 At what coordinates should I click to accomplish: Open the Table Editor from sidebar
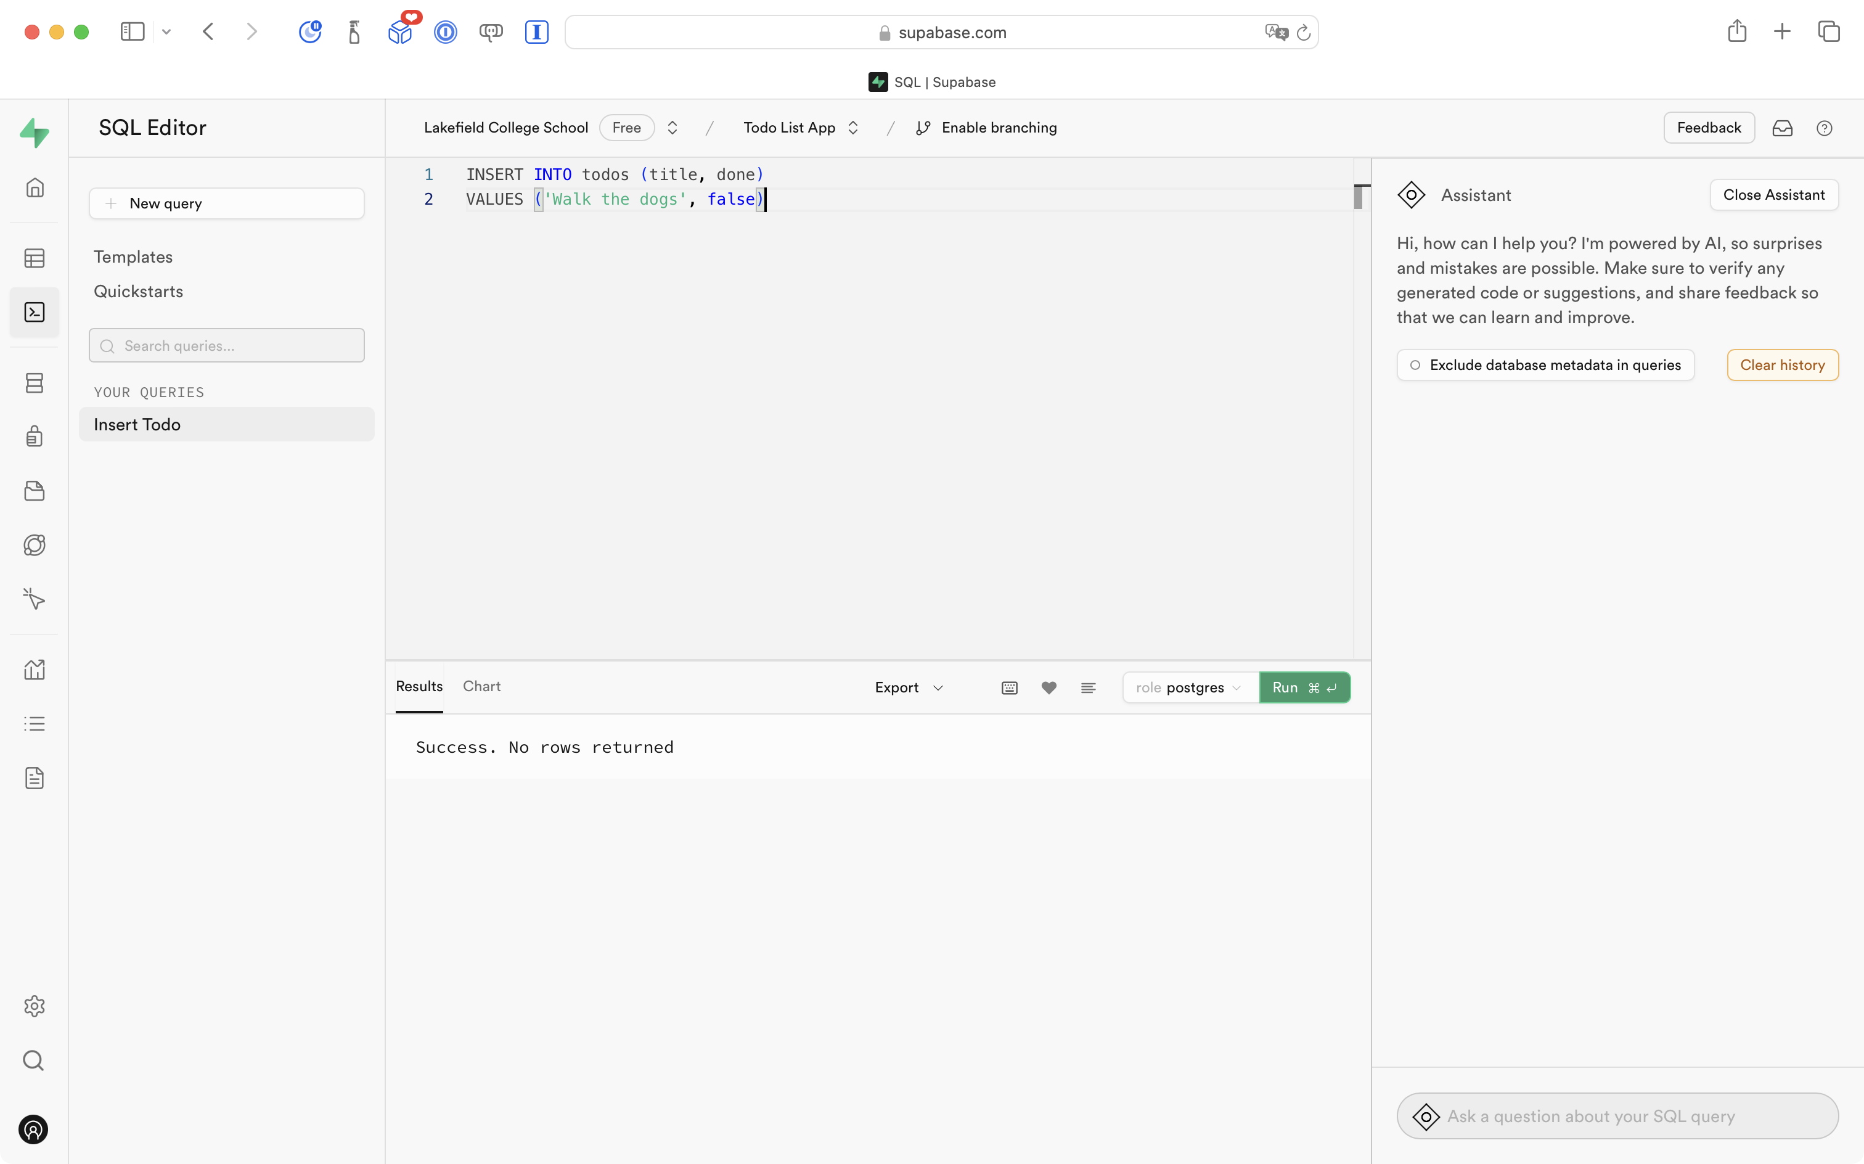click(35, 258)
